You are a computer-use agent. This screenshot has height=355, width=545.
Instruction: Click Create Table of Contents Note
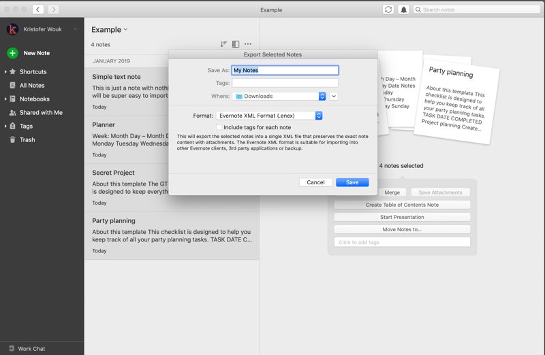(x=402, y=205)
